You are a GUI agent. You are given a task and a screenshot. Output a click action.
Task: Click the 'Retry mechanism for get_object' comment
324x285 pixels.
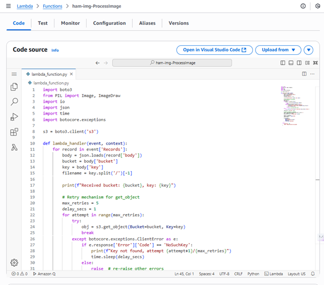[101, 197]
